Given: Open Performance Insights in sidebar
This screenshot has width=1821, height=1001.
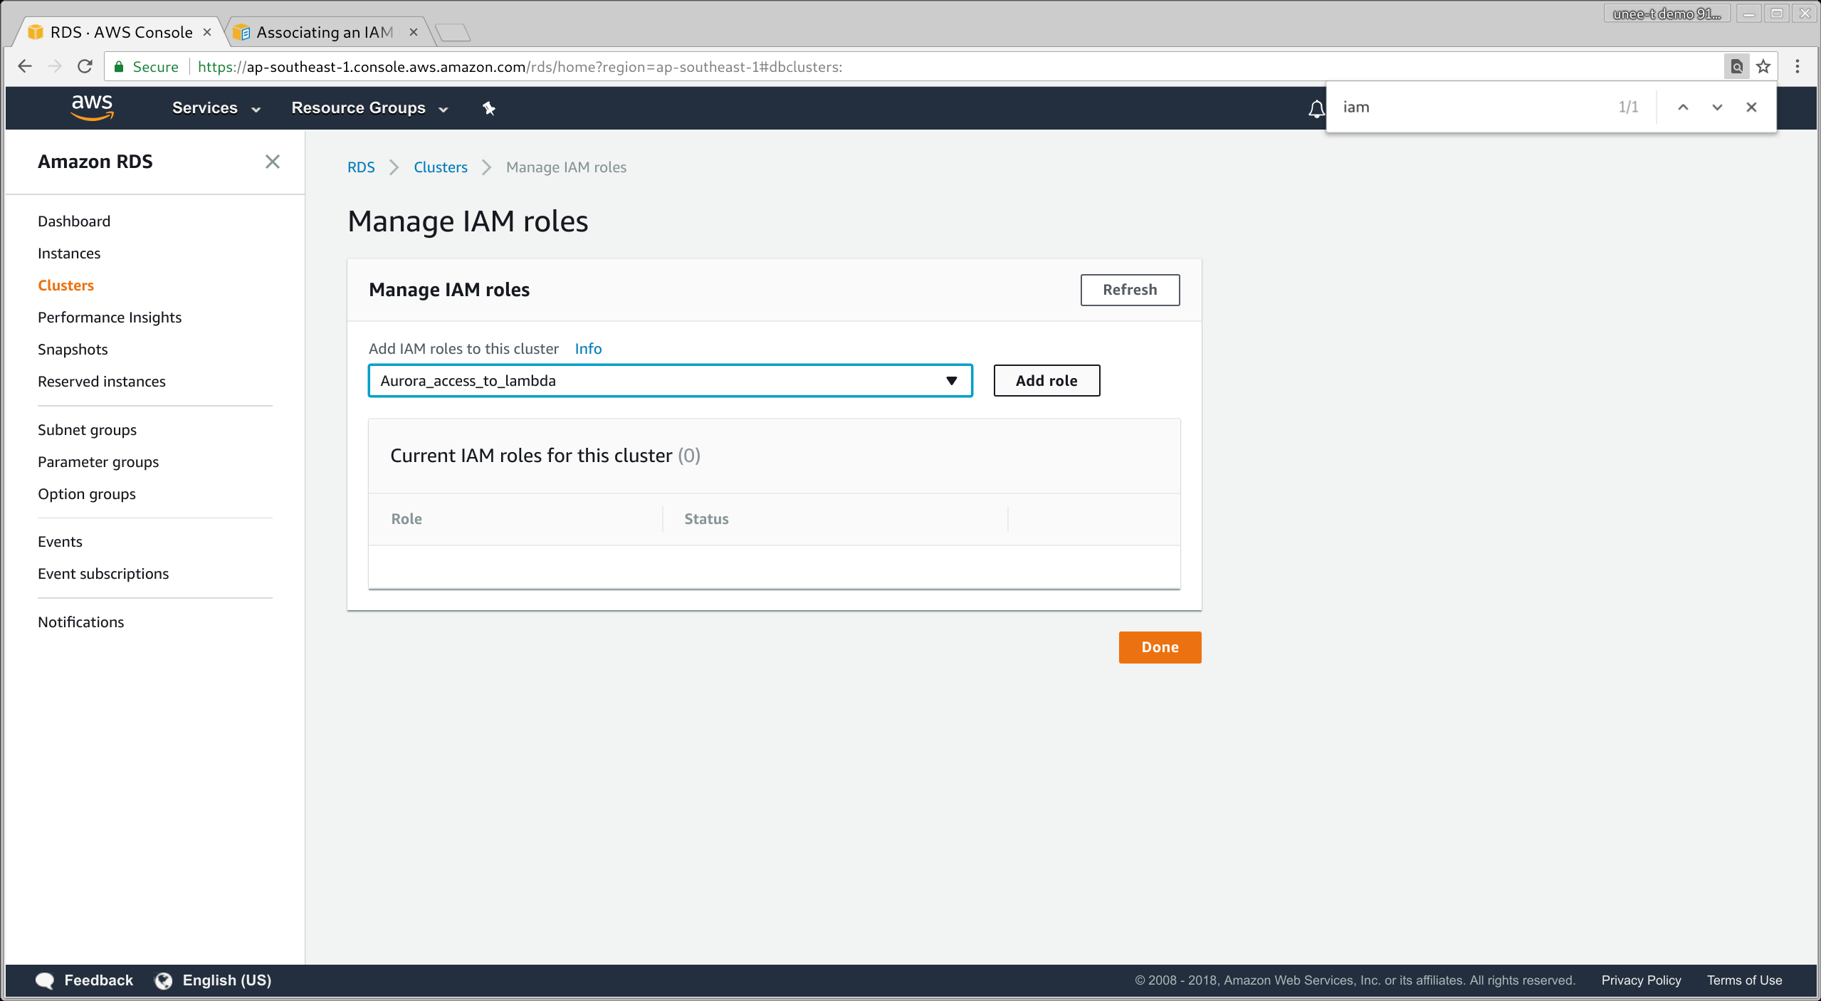Looking at the screenshot, I should tap(110, 318).
